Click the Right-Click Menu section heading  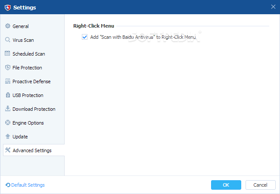(x=93, y=26)
